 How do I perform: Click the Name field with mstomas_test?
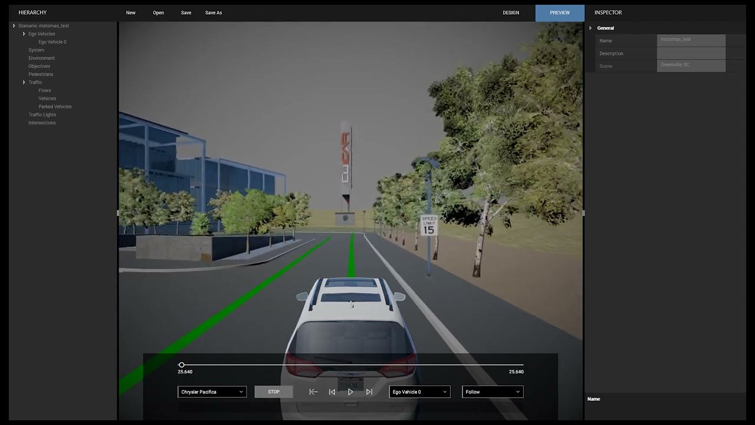[691, 41]
